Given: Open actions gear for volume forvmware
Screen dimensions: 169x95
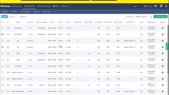Looking at the screenshot, I should tap(163, 85).
